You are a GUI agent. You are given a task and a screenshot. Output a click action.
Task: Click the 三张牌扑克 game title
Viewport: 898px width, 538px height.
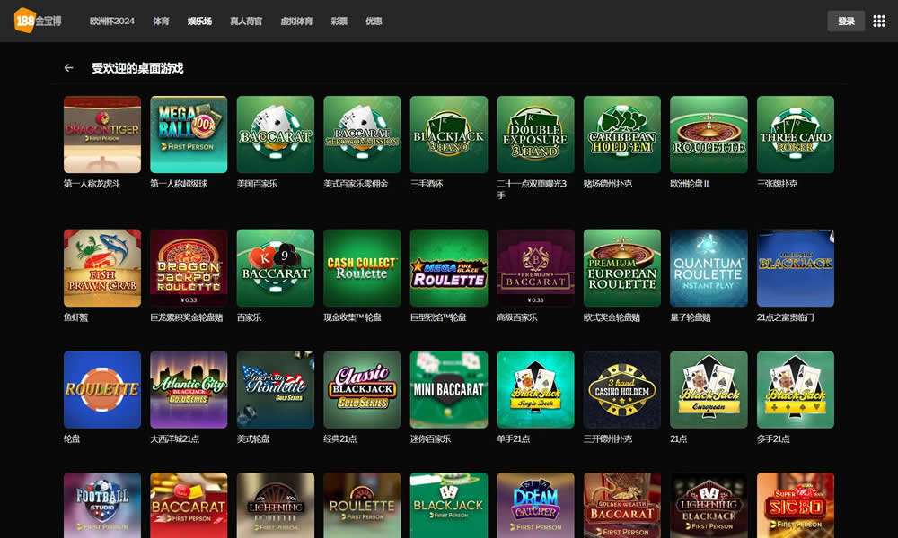[x=777, y=184]
